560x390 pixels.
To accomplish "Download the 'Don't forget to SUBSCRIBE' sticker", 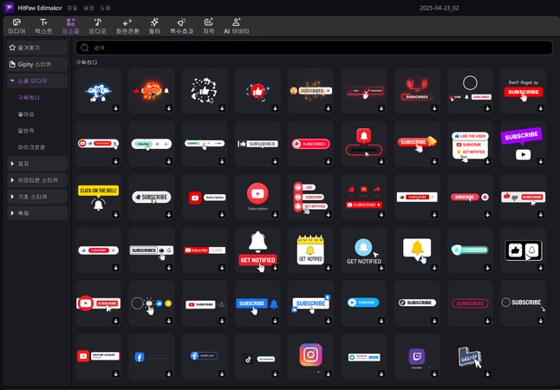I will coord(541,108).
